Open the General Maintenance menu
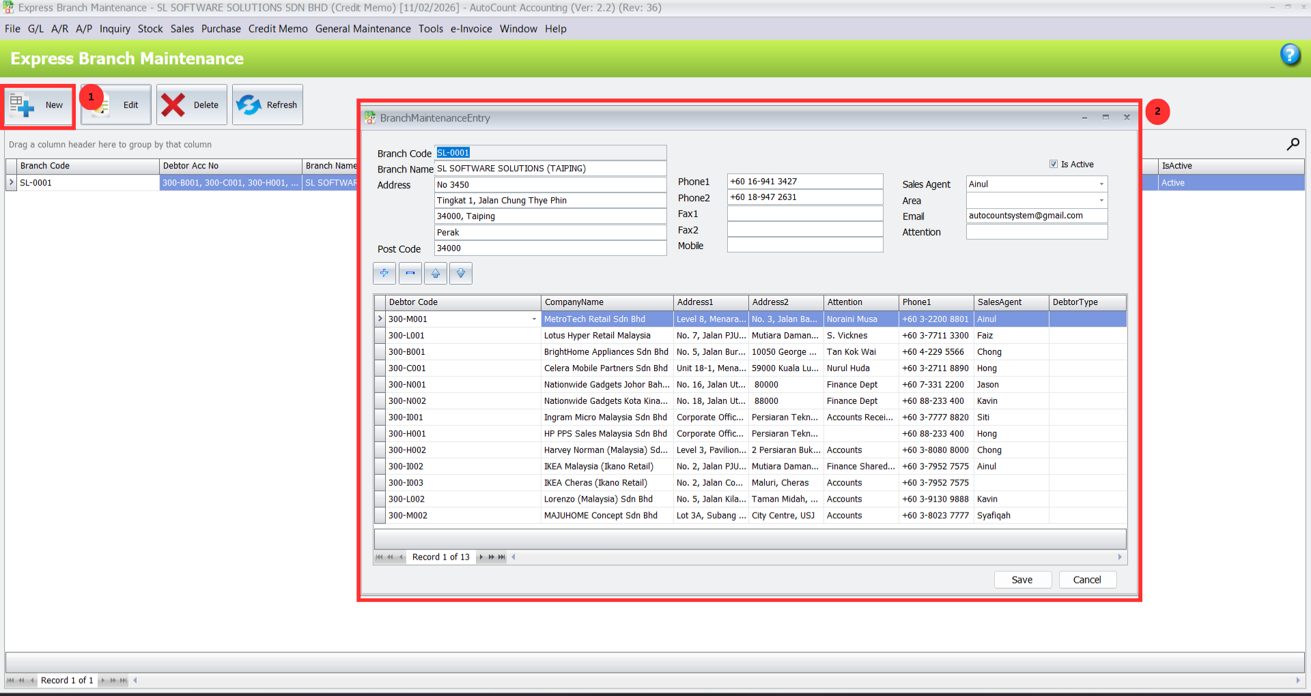Viewport: 1311px width, 696px height. 363,29
